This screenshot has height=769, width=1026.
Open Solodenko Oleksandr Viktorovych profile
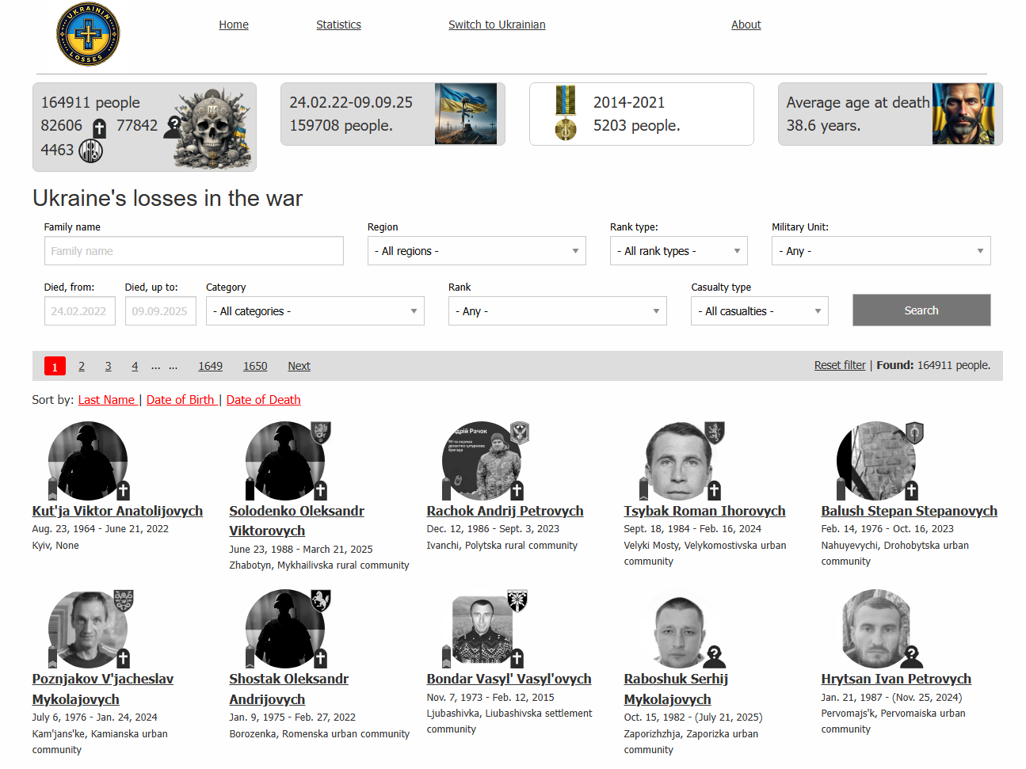(x=296, y=521)
